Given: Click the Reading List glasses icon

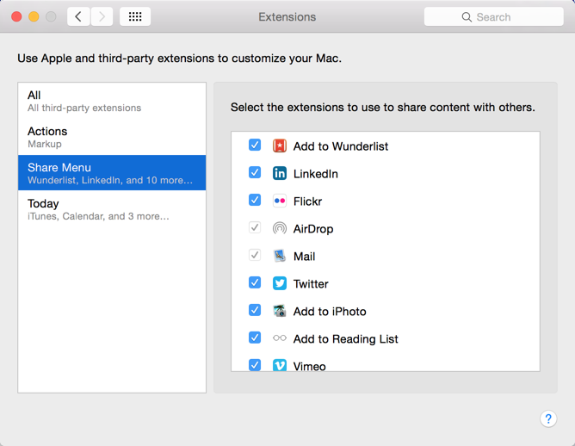Looking at the screenshot, I should 280,338.
